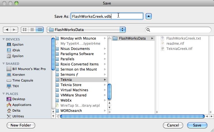Expand the Teknia Store folder
The width and height of the screenshot is (214, 132).
[71, 85]
